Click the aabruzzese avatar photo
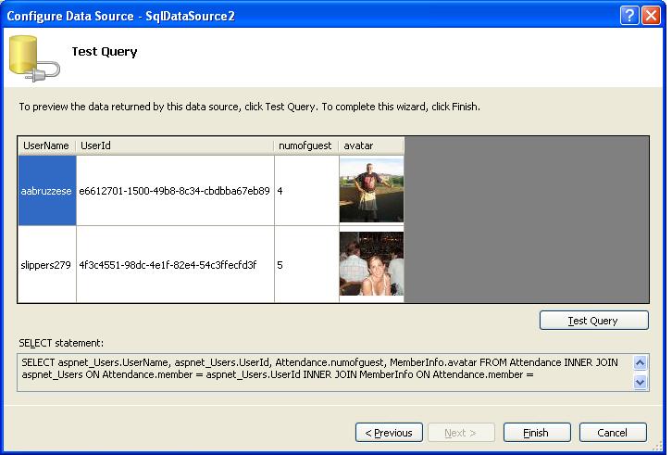The image size is (672, 455). pyautogui.click(x=371, y=190)
